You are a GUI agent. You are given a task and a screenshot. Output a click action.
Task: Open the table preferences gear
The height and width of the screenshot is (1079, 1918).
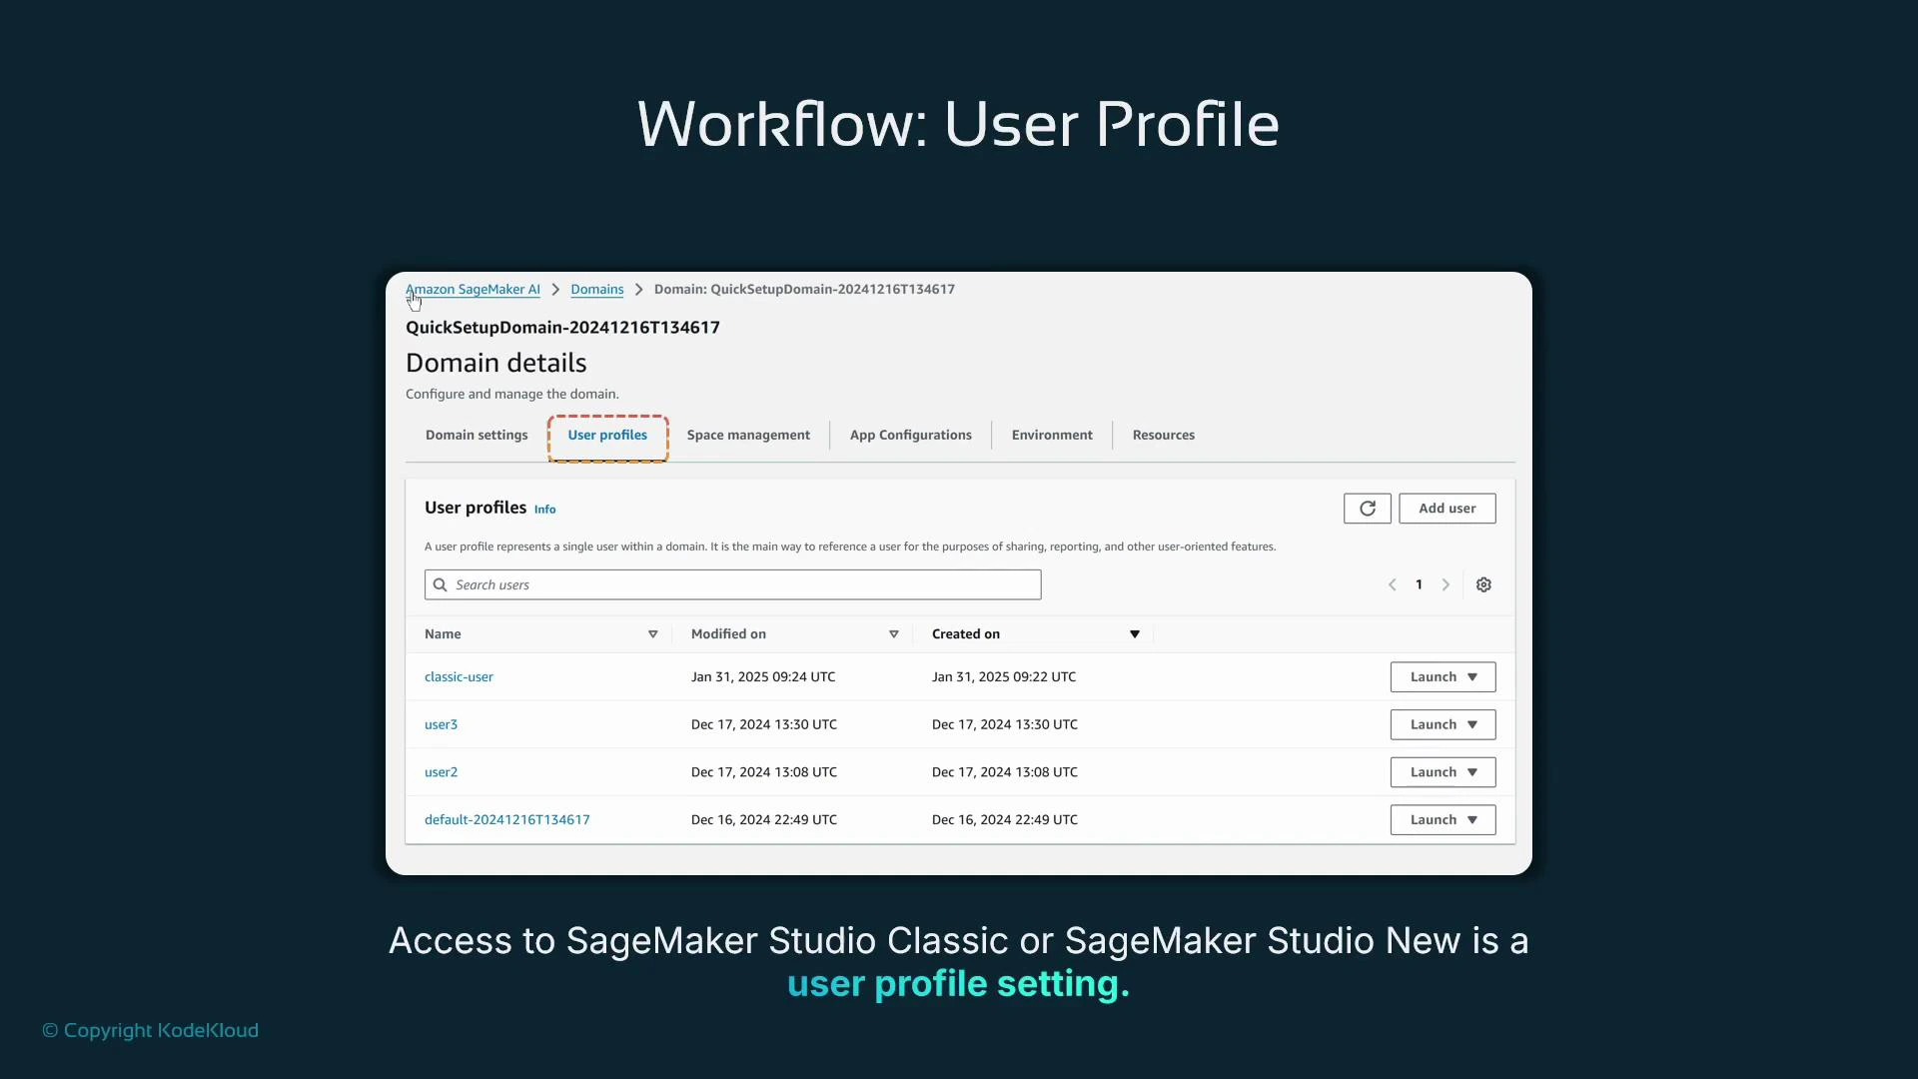[x=1483, y=584]
